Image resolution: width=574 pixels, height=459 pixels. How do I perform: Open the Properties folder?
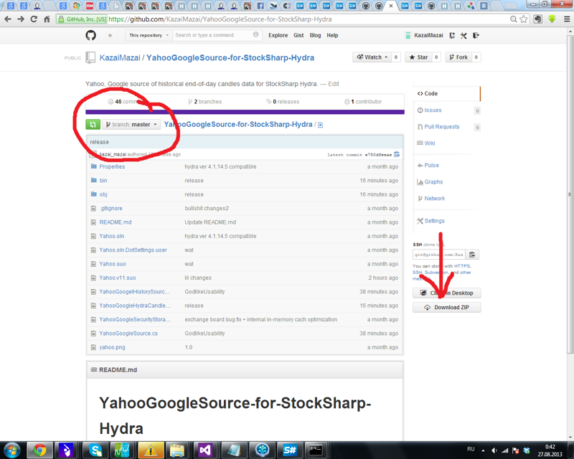coord(112,166)
